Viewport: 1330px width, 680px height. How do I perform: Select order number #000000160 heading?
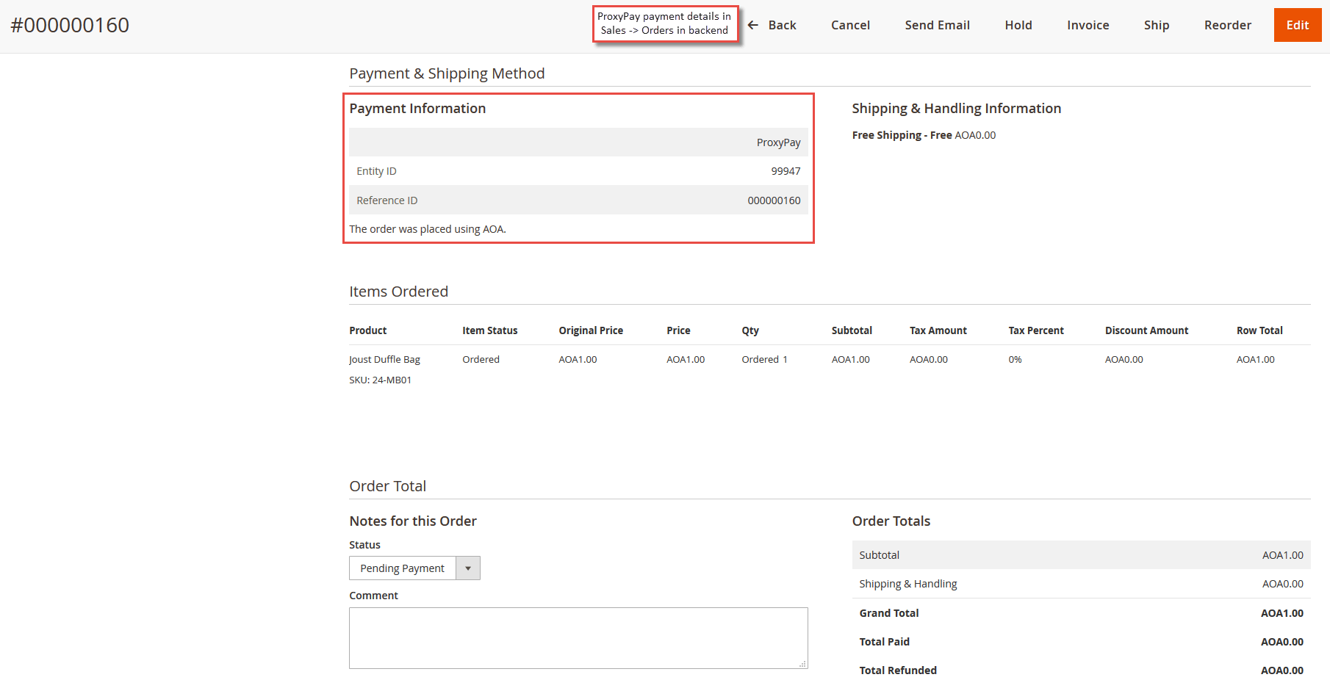70,25
